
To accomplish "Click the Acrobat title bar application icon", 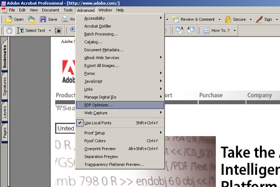I will coord(3,3).
